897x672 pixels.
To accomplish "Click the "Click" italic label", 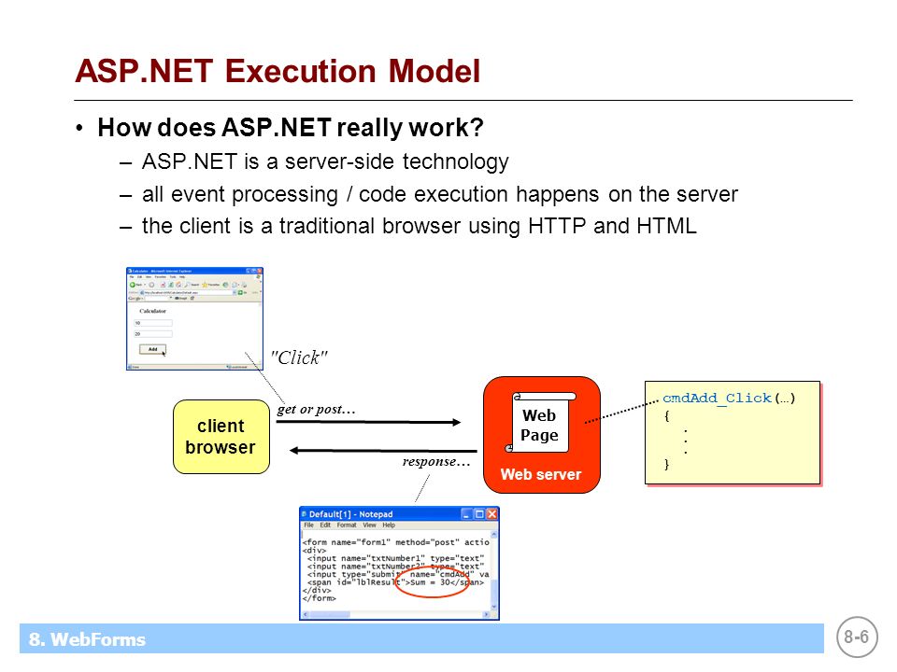I will tap(299, 357).
